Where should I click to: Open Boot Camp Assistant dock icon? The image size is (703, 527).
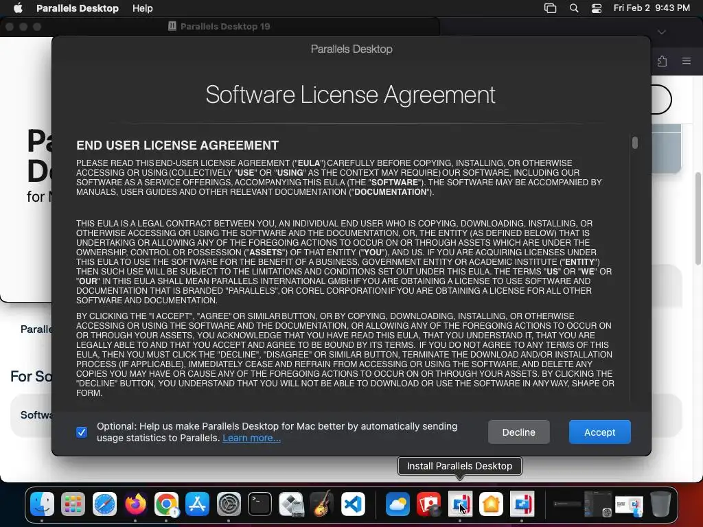point(291,504)
